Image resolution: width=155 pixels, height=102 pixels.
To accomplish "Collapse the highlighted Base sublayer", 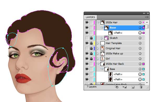I will pyautogui.click(x=102, y=28).
